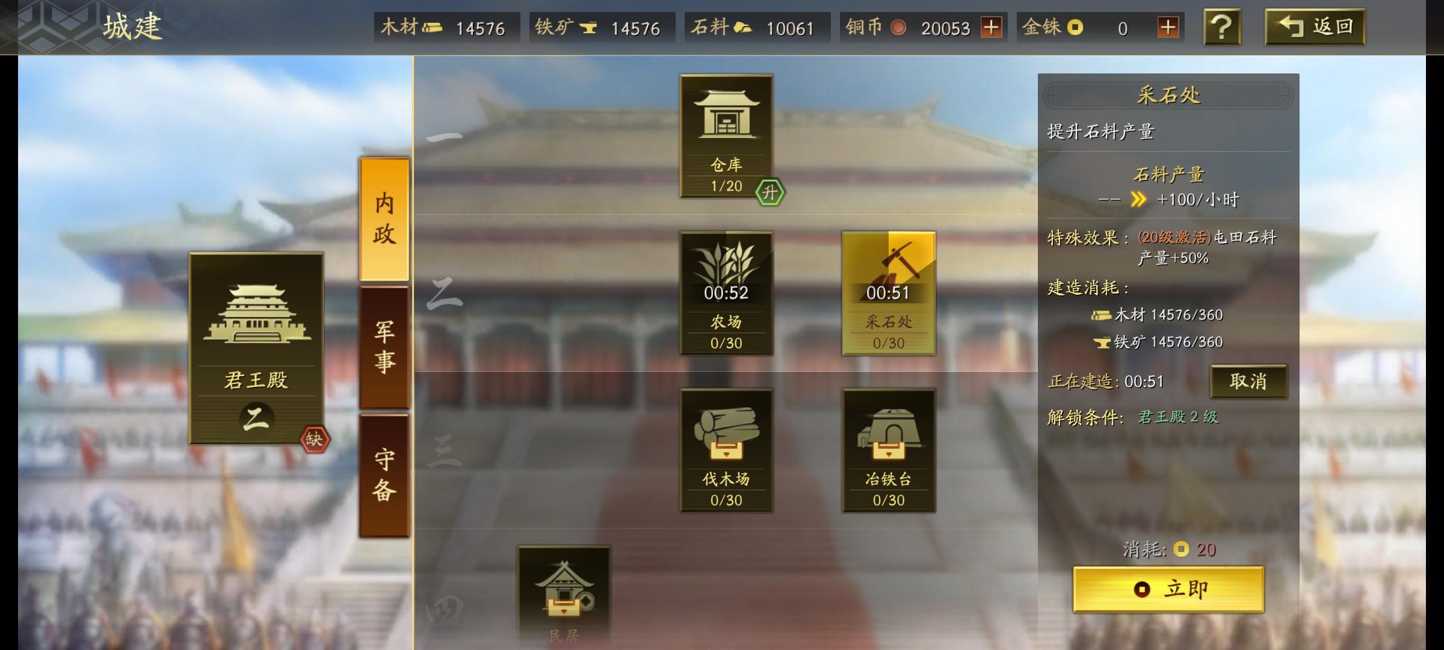
Task: Cancel the quarry construction with 取消
Action: point(1248,381)
